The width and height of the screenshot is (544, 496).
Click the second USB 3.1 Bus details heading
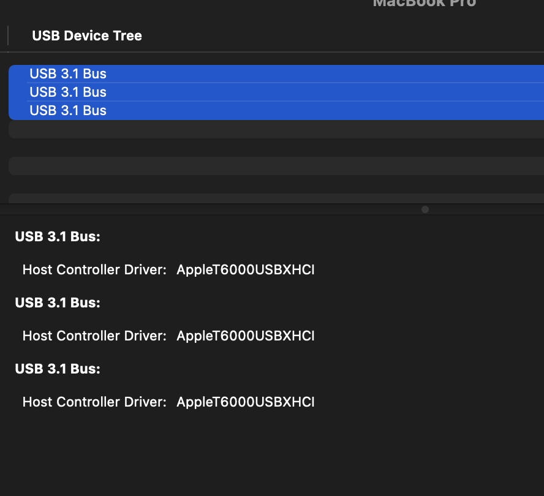(58, 302)
